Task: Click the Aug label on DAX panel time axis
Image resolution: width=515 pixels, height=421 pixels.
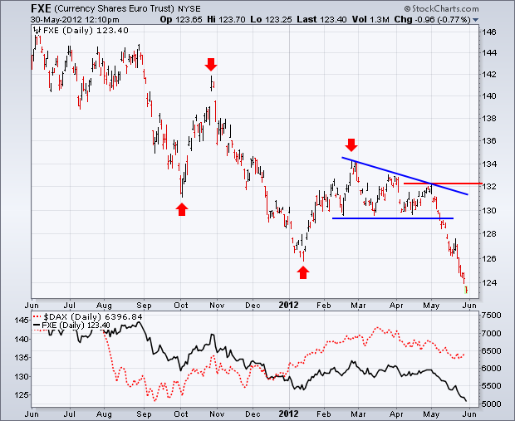Action: (104, 414)
